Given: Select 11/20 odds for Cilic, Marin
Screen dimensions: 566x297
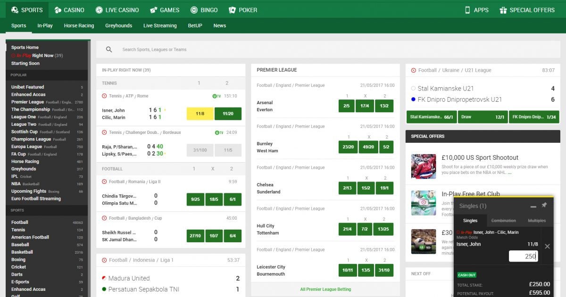Looking at the screenshot, I should (228, 114).
